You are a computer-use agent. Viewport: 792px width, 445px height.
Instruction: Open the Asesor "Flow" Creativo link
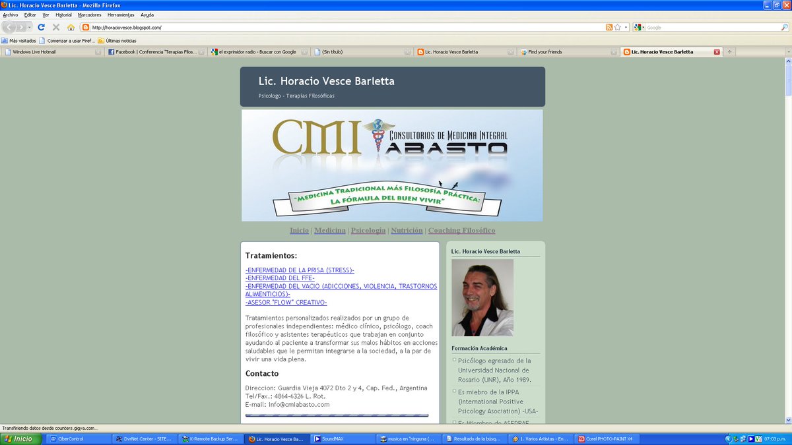tap(286, 302)
